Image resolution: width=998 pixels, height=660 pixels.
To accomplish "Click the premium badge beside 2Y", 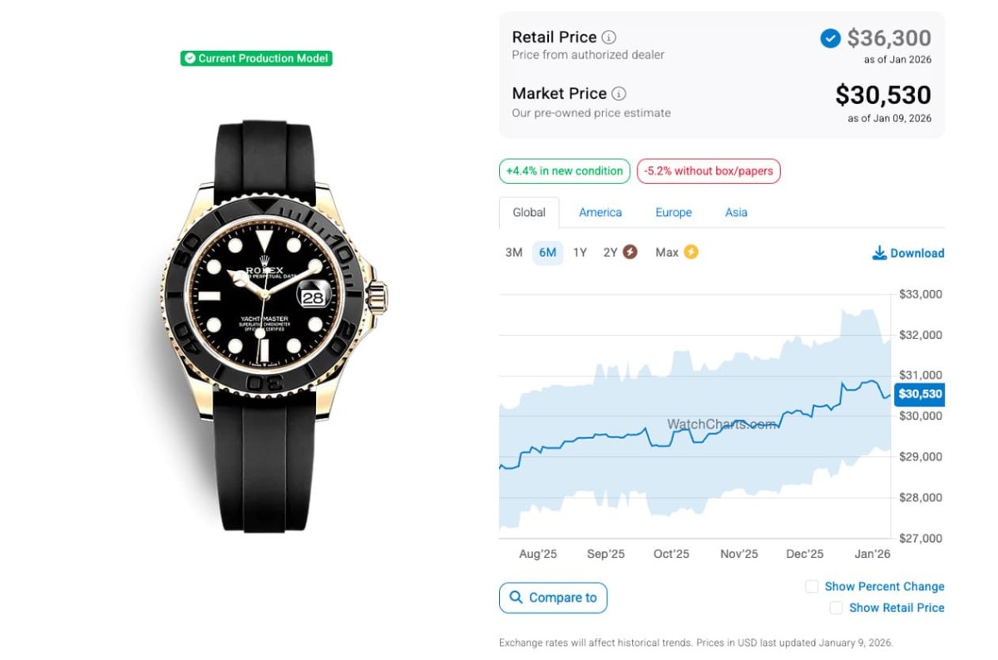I will tap(630, 252).
